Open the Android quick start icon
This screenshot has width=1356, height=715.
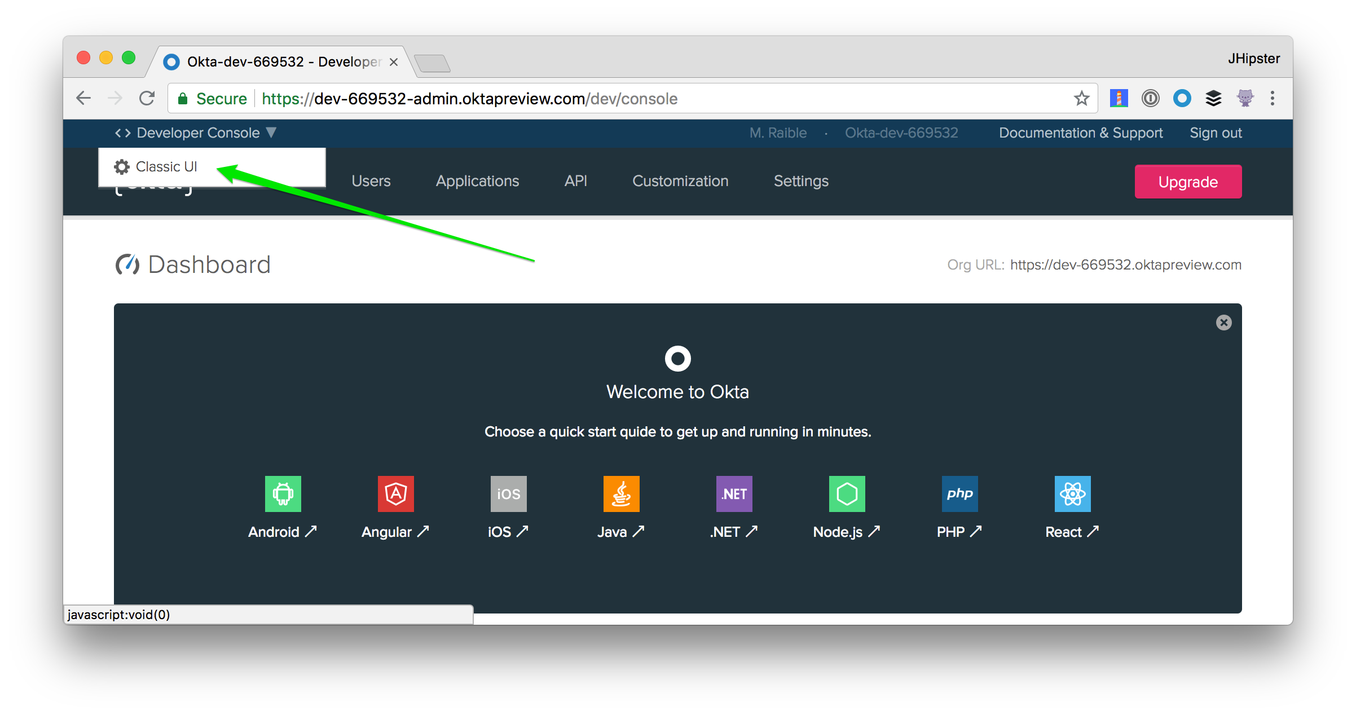point(283,494)
